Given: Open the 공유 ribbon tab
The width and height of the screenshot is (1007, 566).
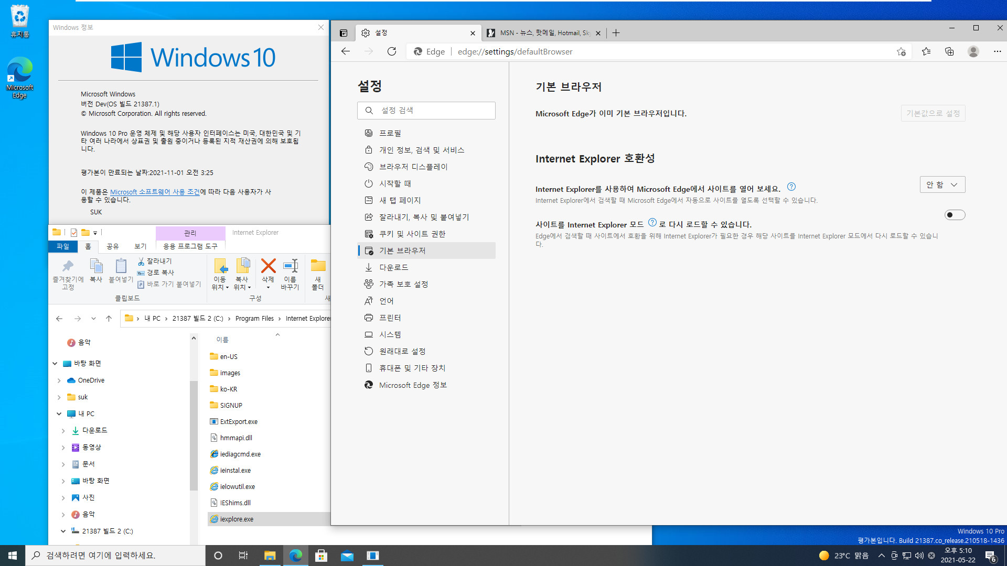Looking at the screenshot, I should pyautogui.click(x=113, y=246).
